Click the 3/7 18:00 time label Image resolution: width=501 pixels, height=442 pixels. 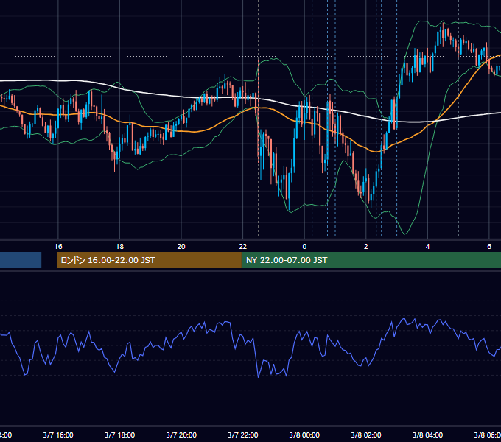pyautogui.click(x=119, y=435)
